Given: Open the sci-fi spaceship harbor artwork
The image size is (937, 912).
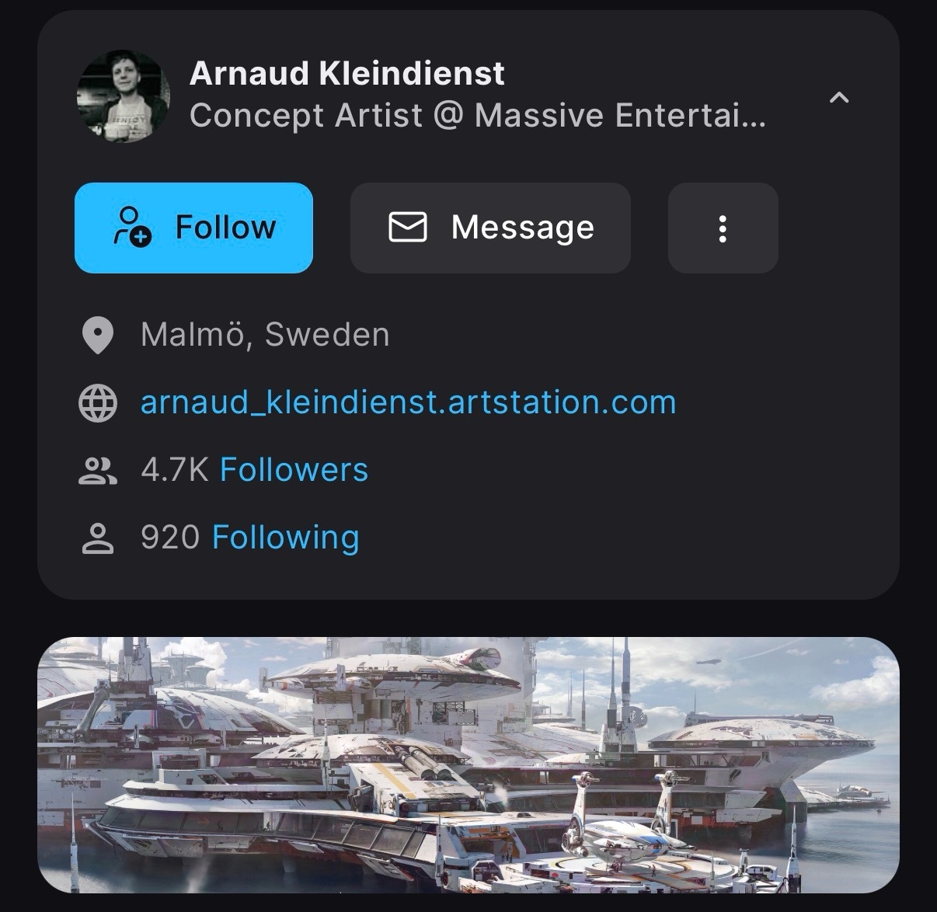Looking at the screenshot, I should 468,764.
